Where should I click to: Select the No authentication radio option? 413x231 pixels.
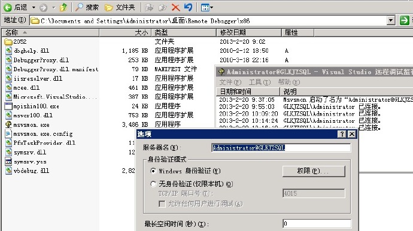[x=153, y=184]
